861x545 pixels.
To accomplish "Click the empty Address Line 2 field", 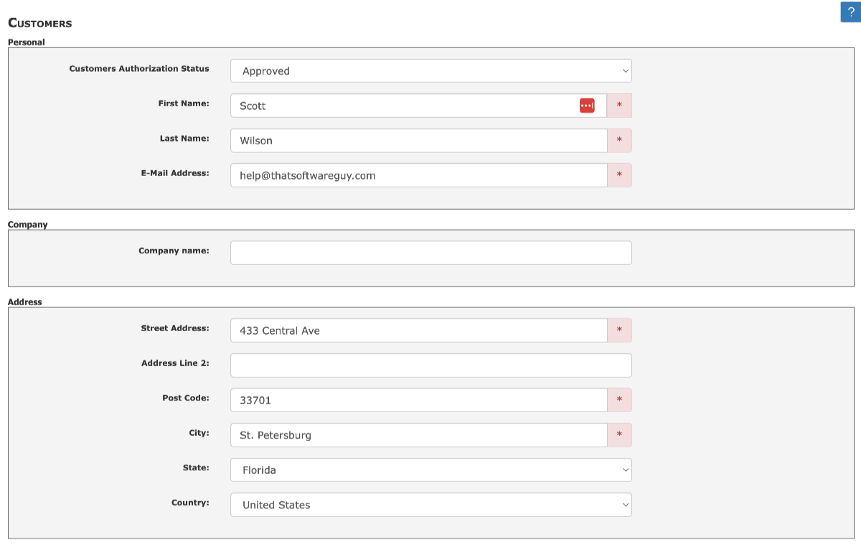I will coord(430,365).
